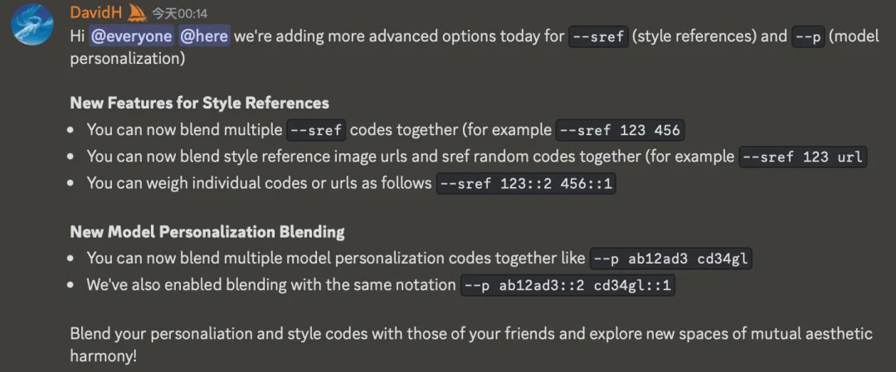Click the --sref 123::2 456::1 code snippet
Viewport: 896px width, 372px height.
point(526,184)
